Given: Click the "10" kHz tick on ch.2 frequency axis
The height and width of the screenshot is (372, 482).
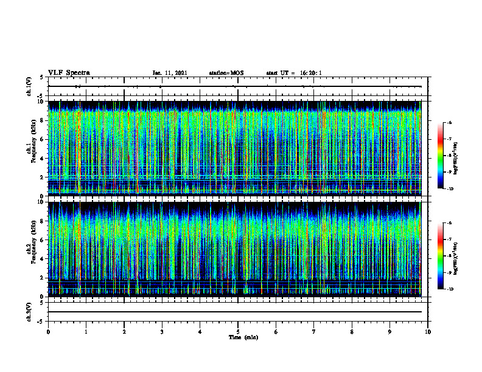Looking at the screenshot, I should click(x=41, y=202).
